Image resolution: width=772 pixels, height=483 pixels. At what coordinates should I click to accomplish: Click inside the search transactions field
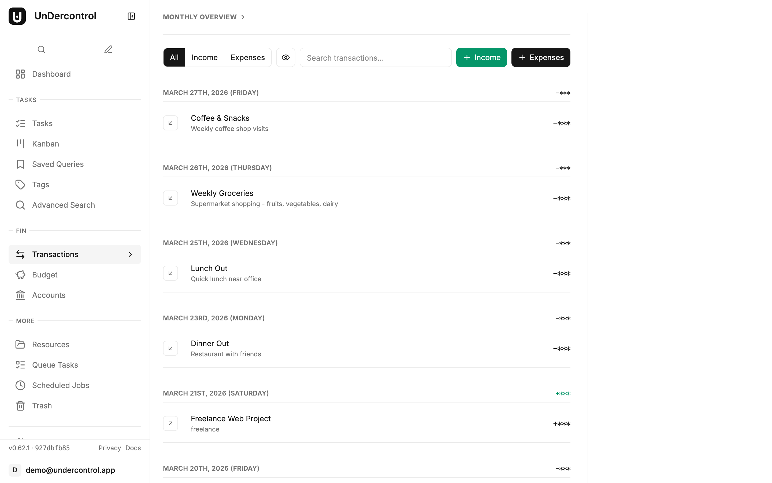pyautogui.click(x=375, y=57)
